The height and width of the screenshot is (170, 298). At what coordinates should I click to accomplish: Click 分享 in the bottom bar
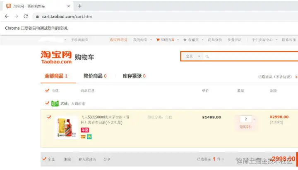(107, 159)
